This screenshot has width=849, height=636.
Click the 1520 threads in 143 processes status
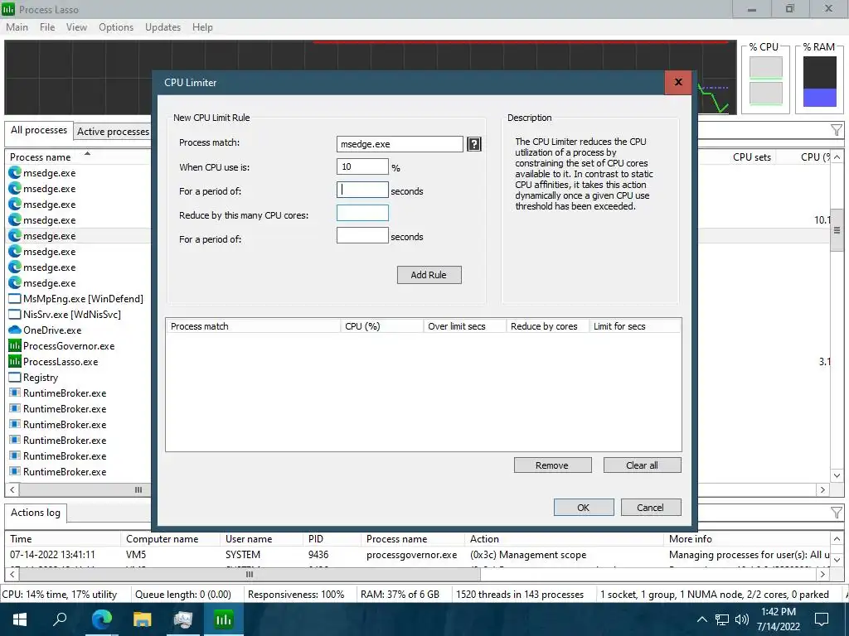520,595
